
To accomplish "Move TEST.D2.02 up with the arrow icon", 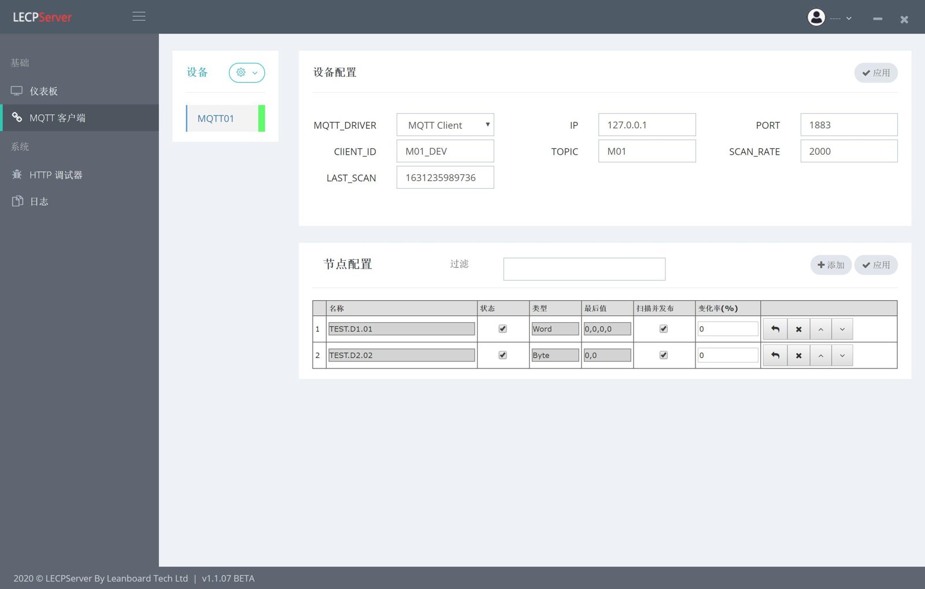I will coord(820,356).
